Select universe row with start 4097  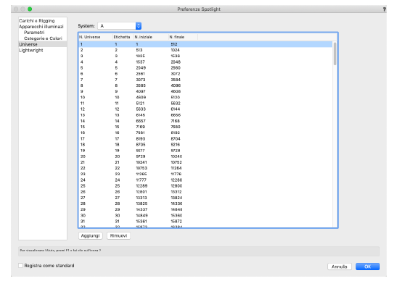tap(205, 91)
